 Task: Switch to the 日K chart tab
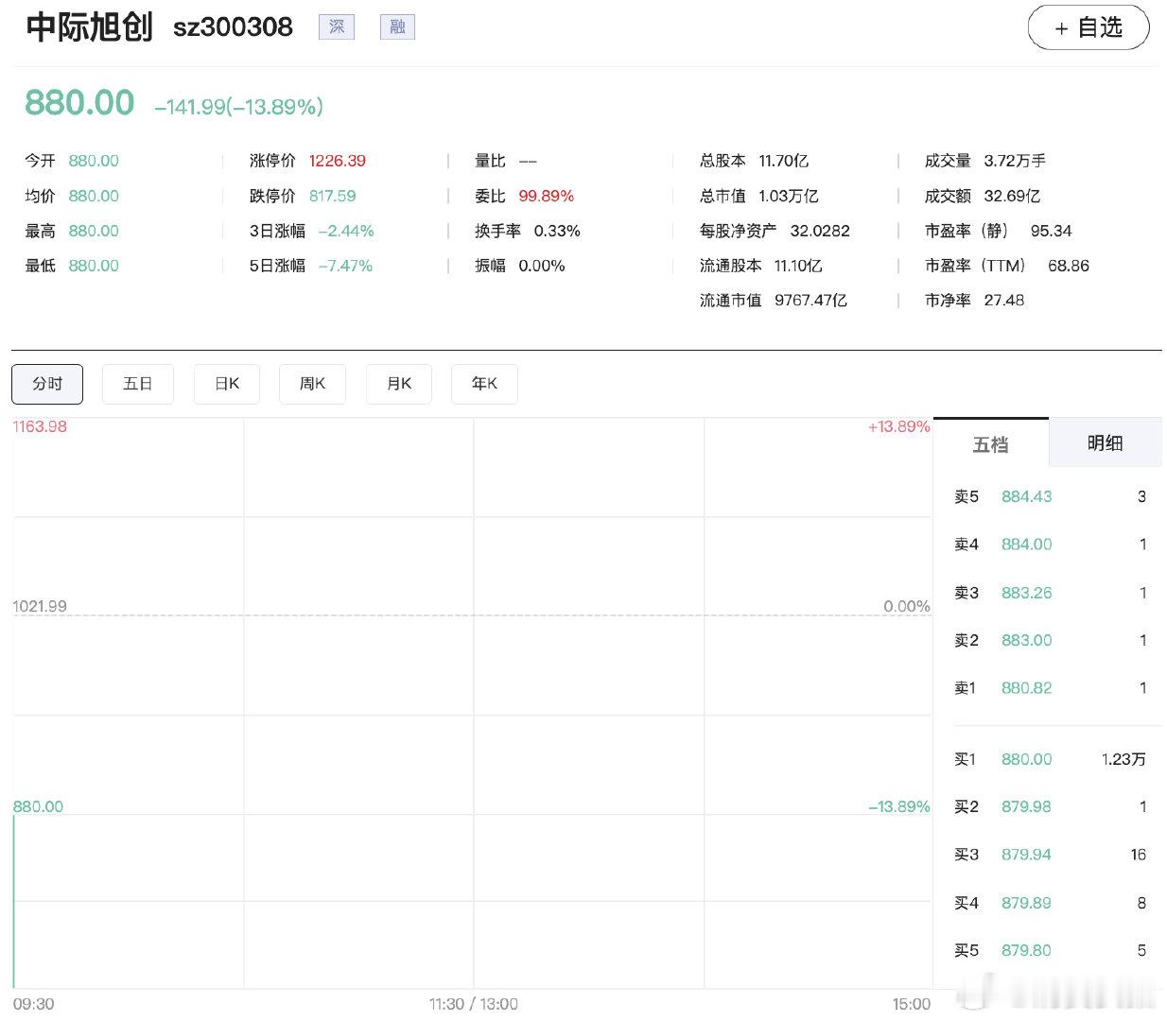(x=227, y=384)
